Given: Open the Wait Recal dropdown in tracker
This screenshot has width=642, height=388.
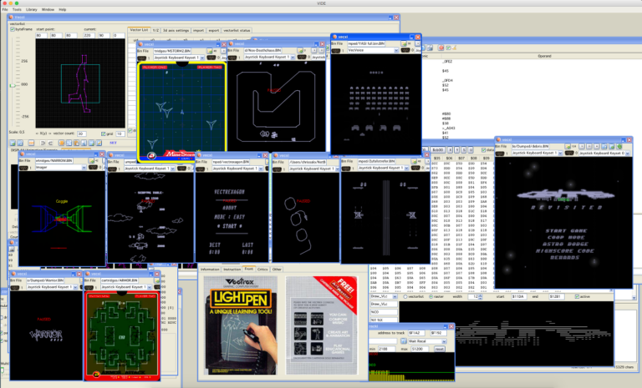Looking at the screenshot, I should [427, 341].
